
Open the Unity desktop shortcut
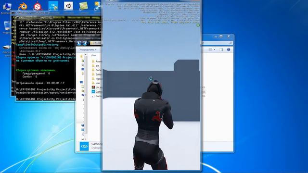[x=68, y=6]
